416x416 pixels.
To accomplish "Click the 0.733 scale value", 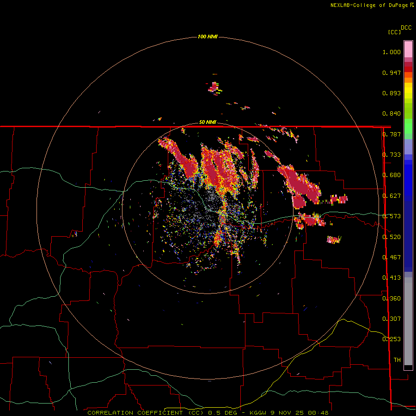I will tap(392, 155).
